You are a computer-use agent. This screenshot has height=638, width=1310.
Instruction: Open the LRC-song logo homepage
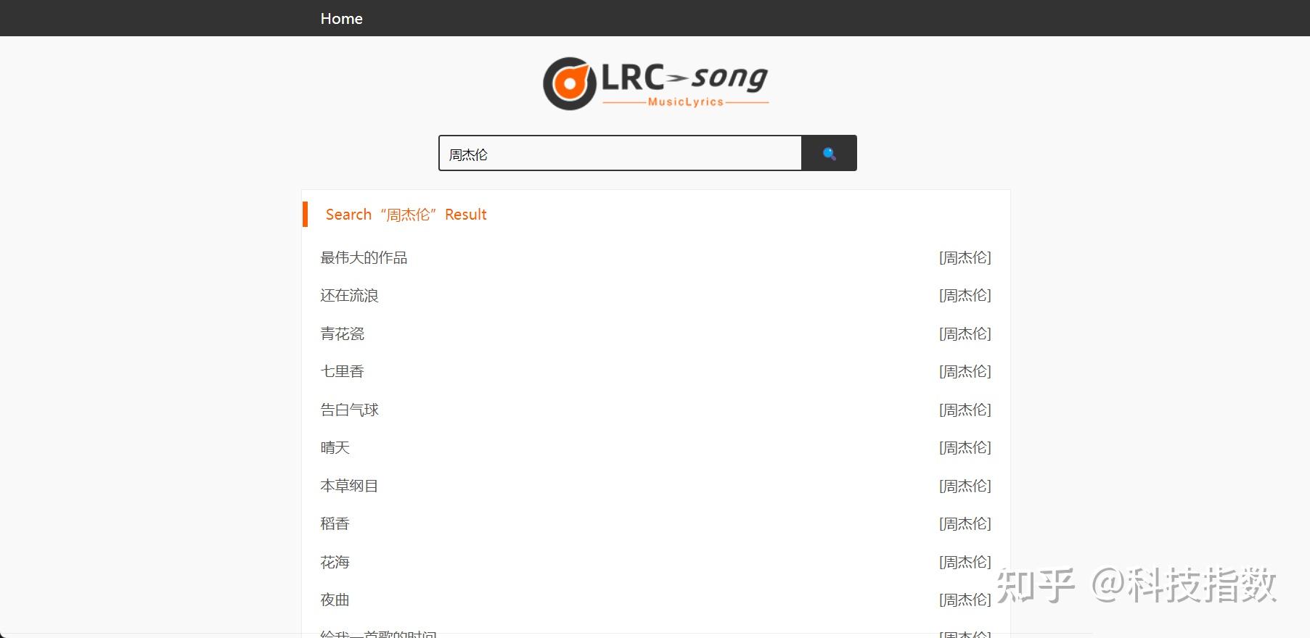655,83
